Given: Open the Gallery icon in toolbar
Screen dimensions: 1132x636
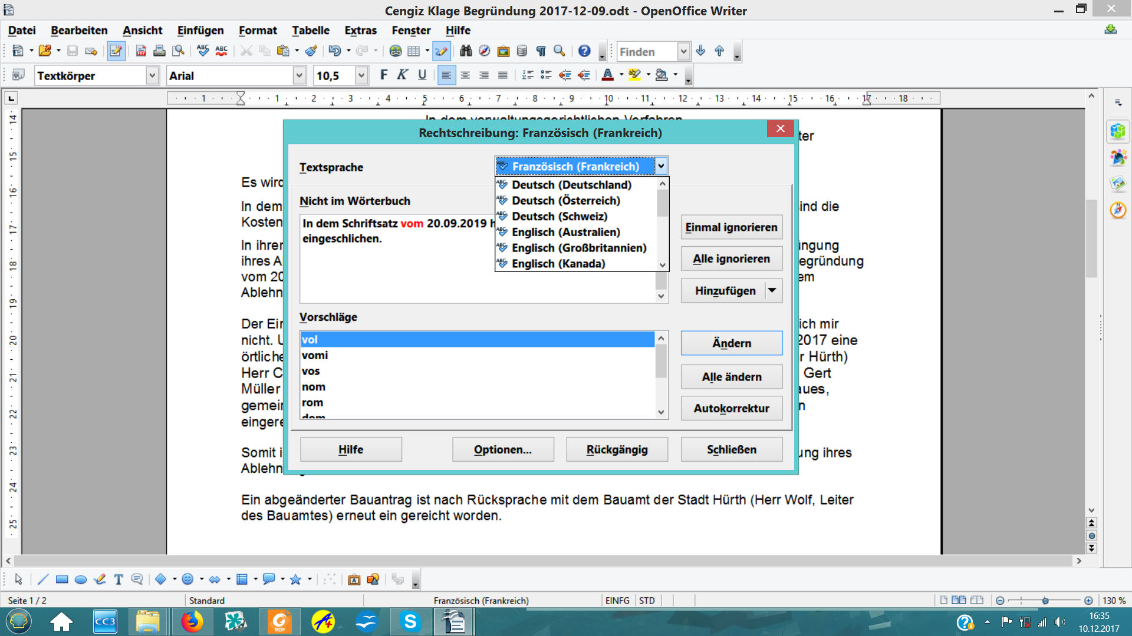Looking at the screenshot, I should (x=504, y=51).
